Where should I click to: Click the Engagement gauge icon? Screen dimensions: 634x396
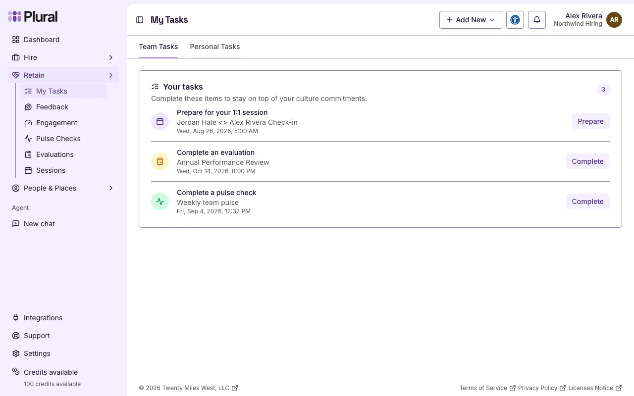pyautogui.click(x=28, y=123)
